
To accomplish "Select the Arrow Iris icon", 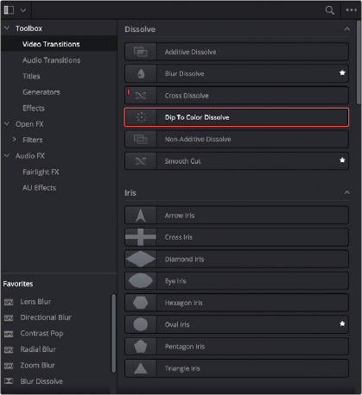I will pos(141,216).
